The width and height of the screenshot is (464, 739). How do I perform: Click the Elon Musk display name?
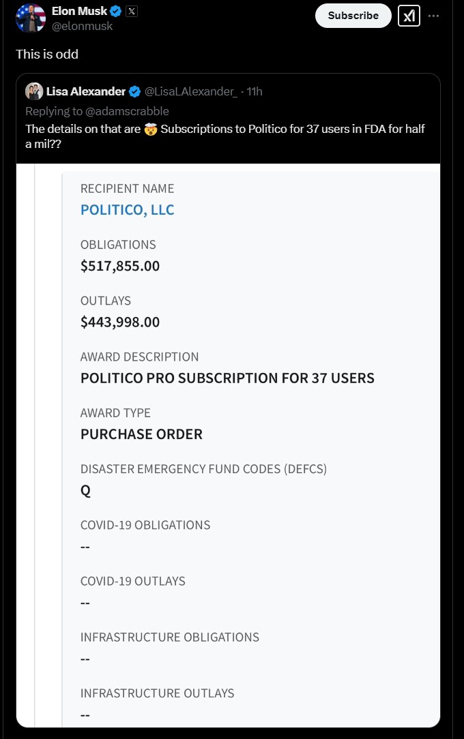click(79, 11)
